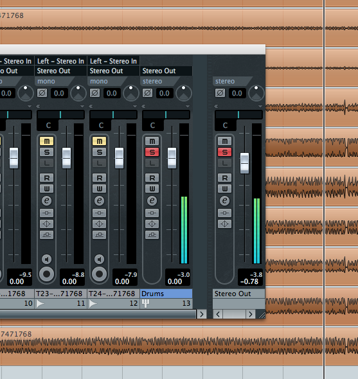Invert phase on the Stereo Out channel
This screenshot has width=358, height=379.
coord(220,93)
